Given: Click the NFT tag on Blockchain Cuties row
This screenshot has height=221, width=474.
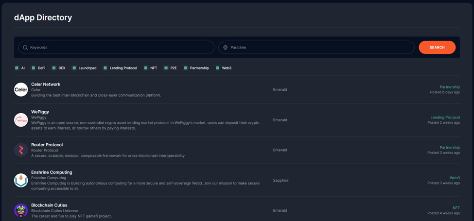Looking at the screenshot, I should pyautogui.click(x=456, y=208).
